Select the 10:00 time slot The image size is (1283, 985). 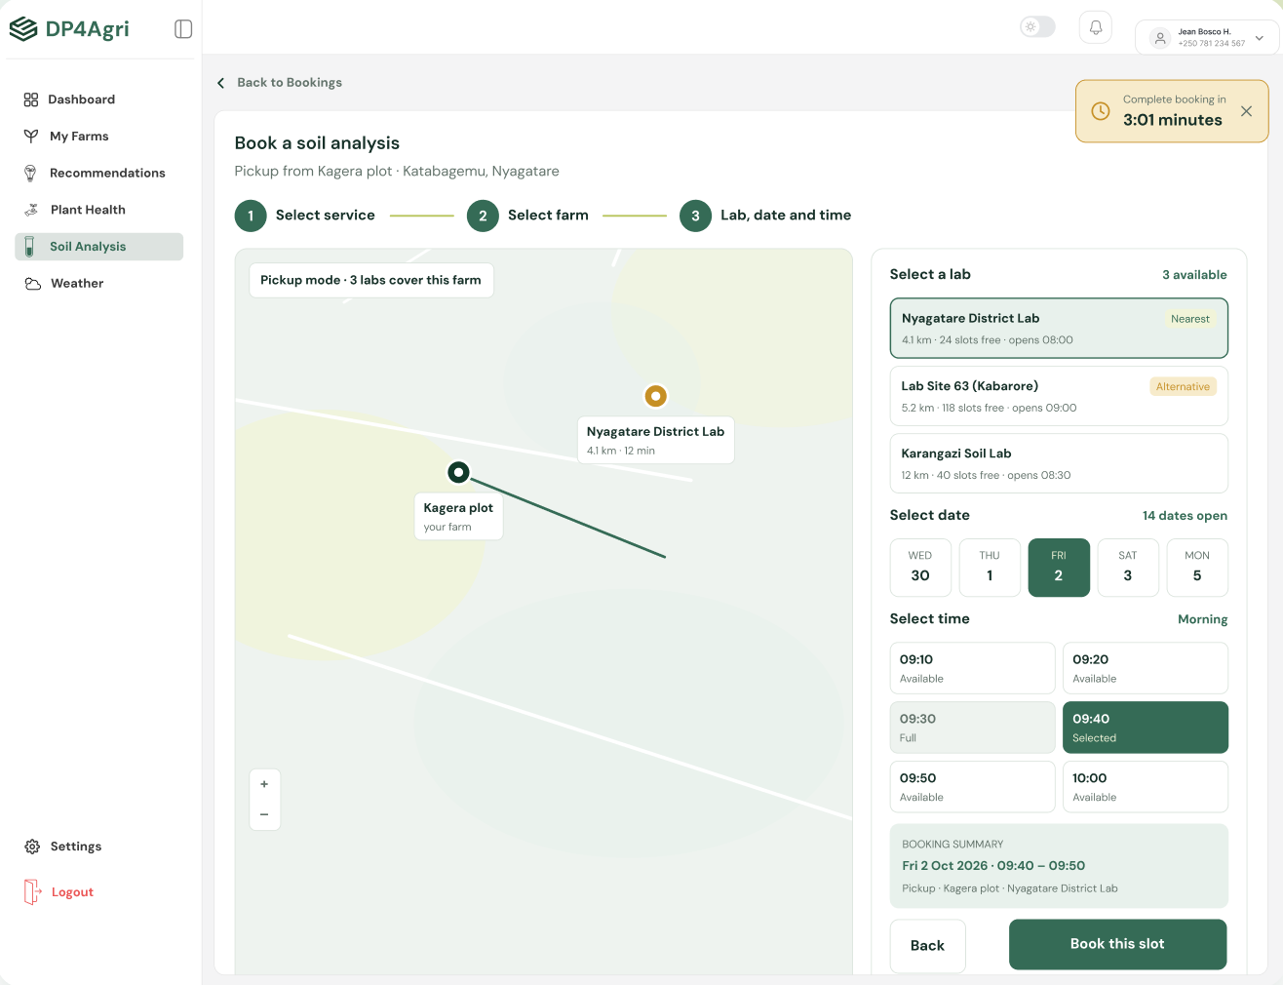(x=1146, y=787)
